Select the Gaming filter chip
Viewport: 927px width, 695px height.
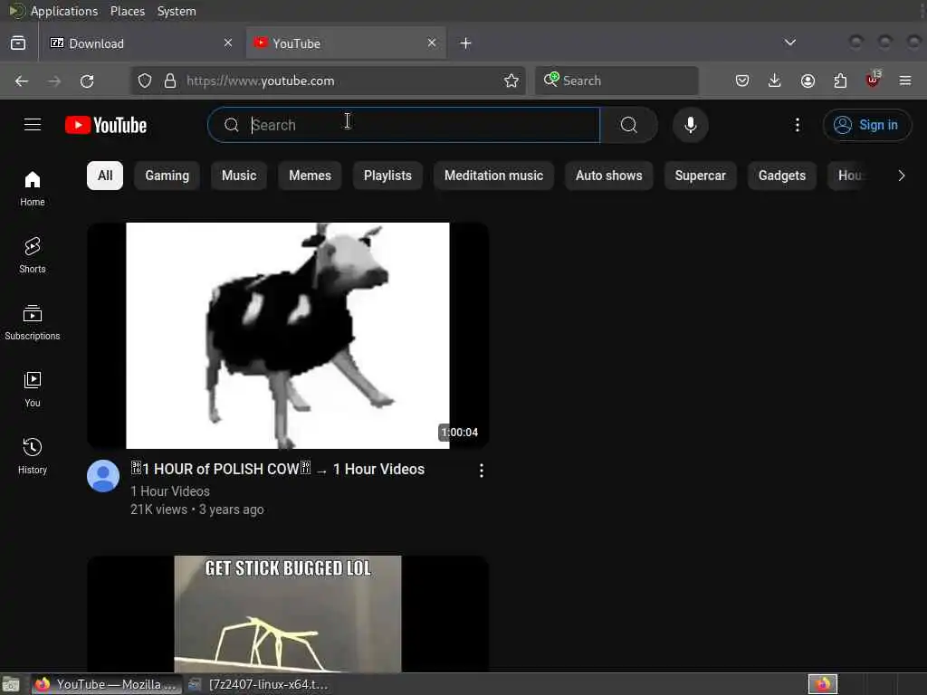point(167,176)
